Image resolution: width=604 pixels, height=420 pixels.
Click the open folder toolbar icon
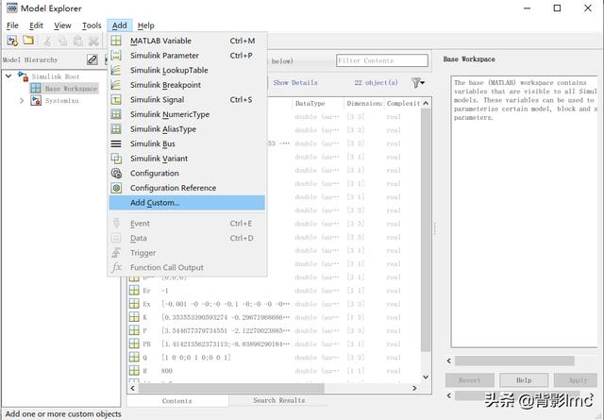(x=28, y=40)
